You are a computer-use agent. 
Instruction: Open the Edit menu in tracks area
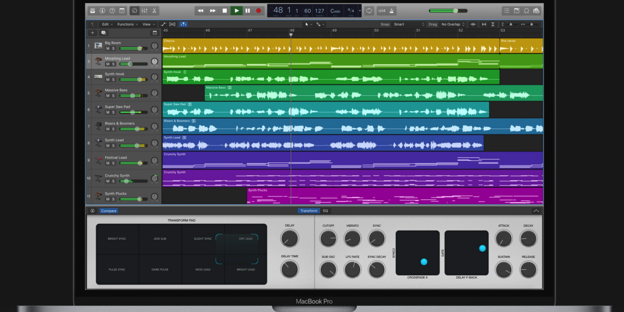[x=107, y=24]
